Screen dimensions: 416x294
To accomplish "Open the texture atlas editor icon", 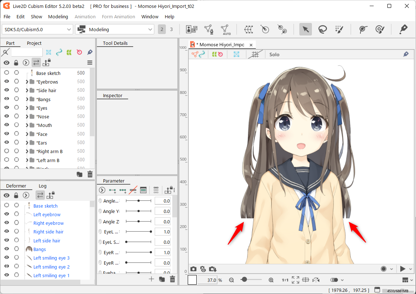I will (x=191, y=29).
